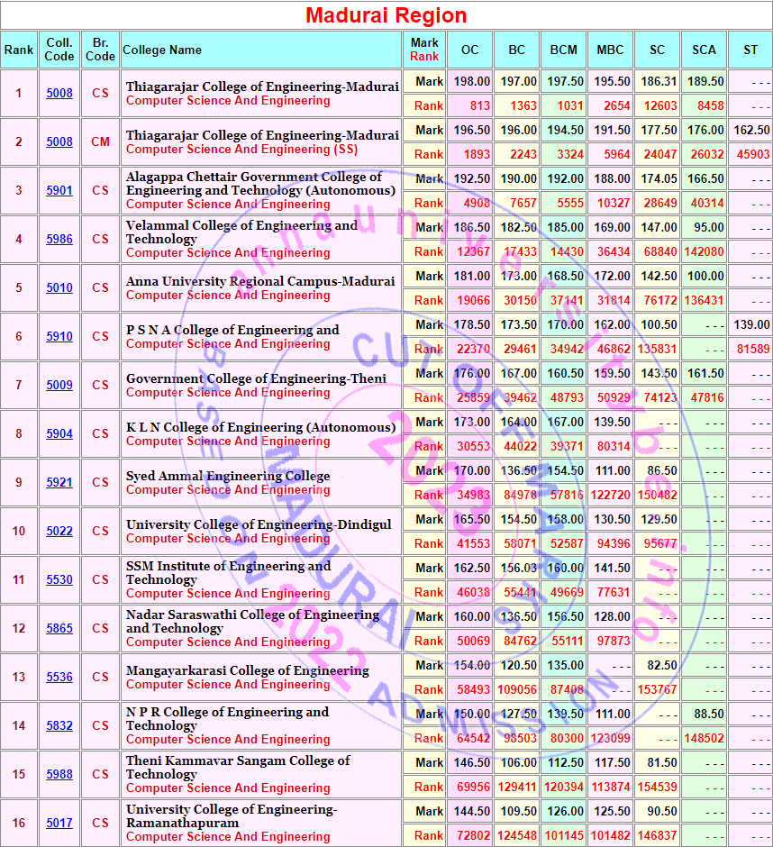Image resolution: width=773 pixels, height=847 pixels.
Task: Click the 5832 college code link
Action: click(59, 726)
